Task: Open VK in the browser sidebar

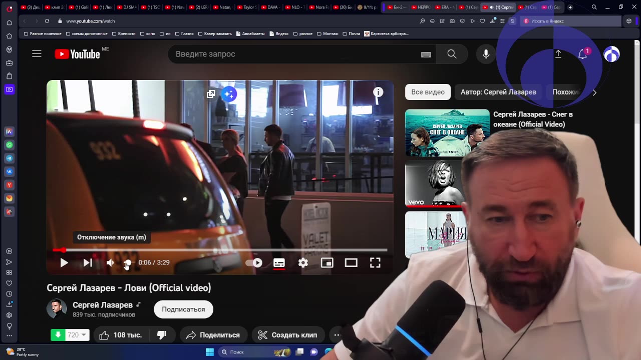Action: [x=9, y=171]
